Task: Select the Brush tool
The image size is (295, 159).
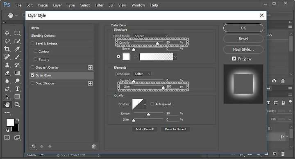Action: [17, 57]
